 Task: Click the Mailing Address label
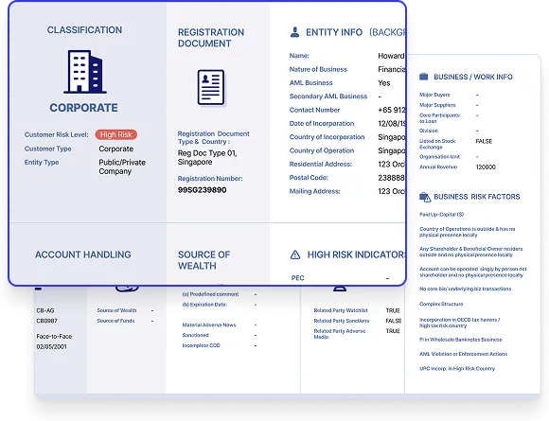[x=314, y=191]
